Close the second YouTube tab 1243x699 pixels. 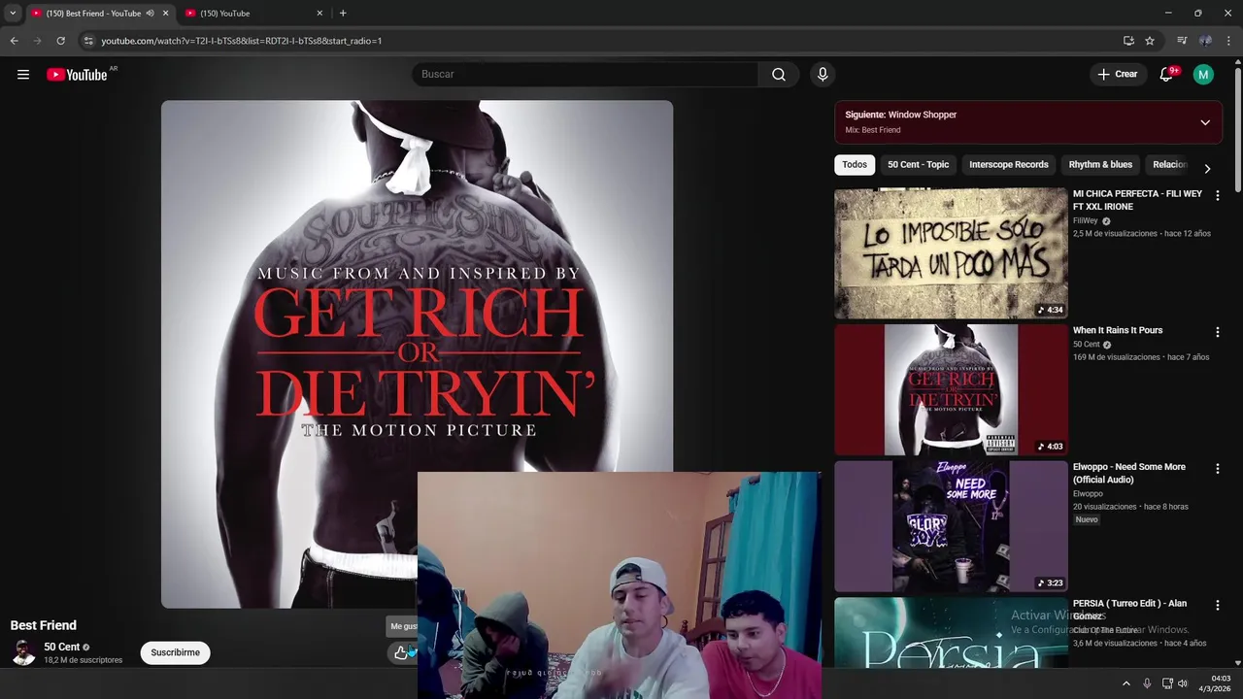coord(319,14)
